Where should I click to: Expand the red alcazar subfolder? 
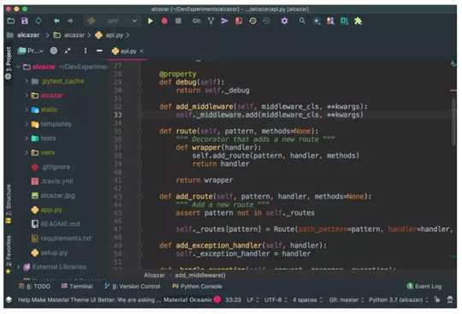pos(27,95)
